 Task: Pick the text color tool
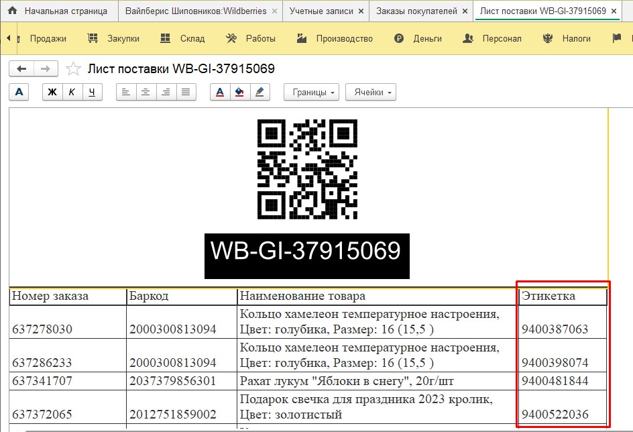220,92
